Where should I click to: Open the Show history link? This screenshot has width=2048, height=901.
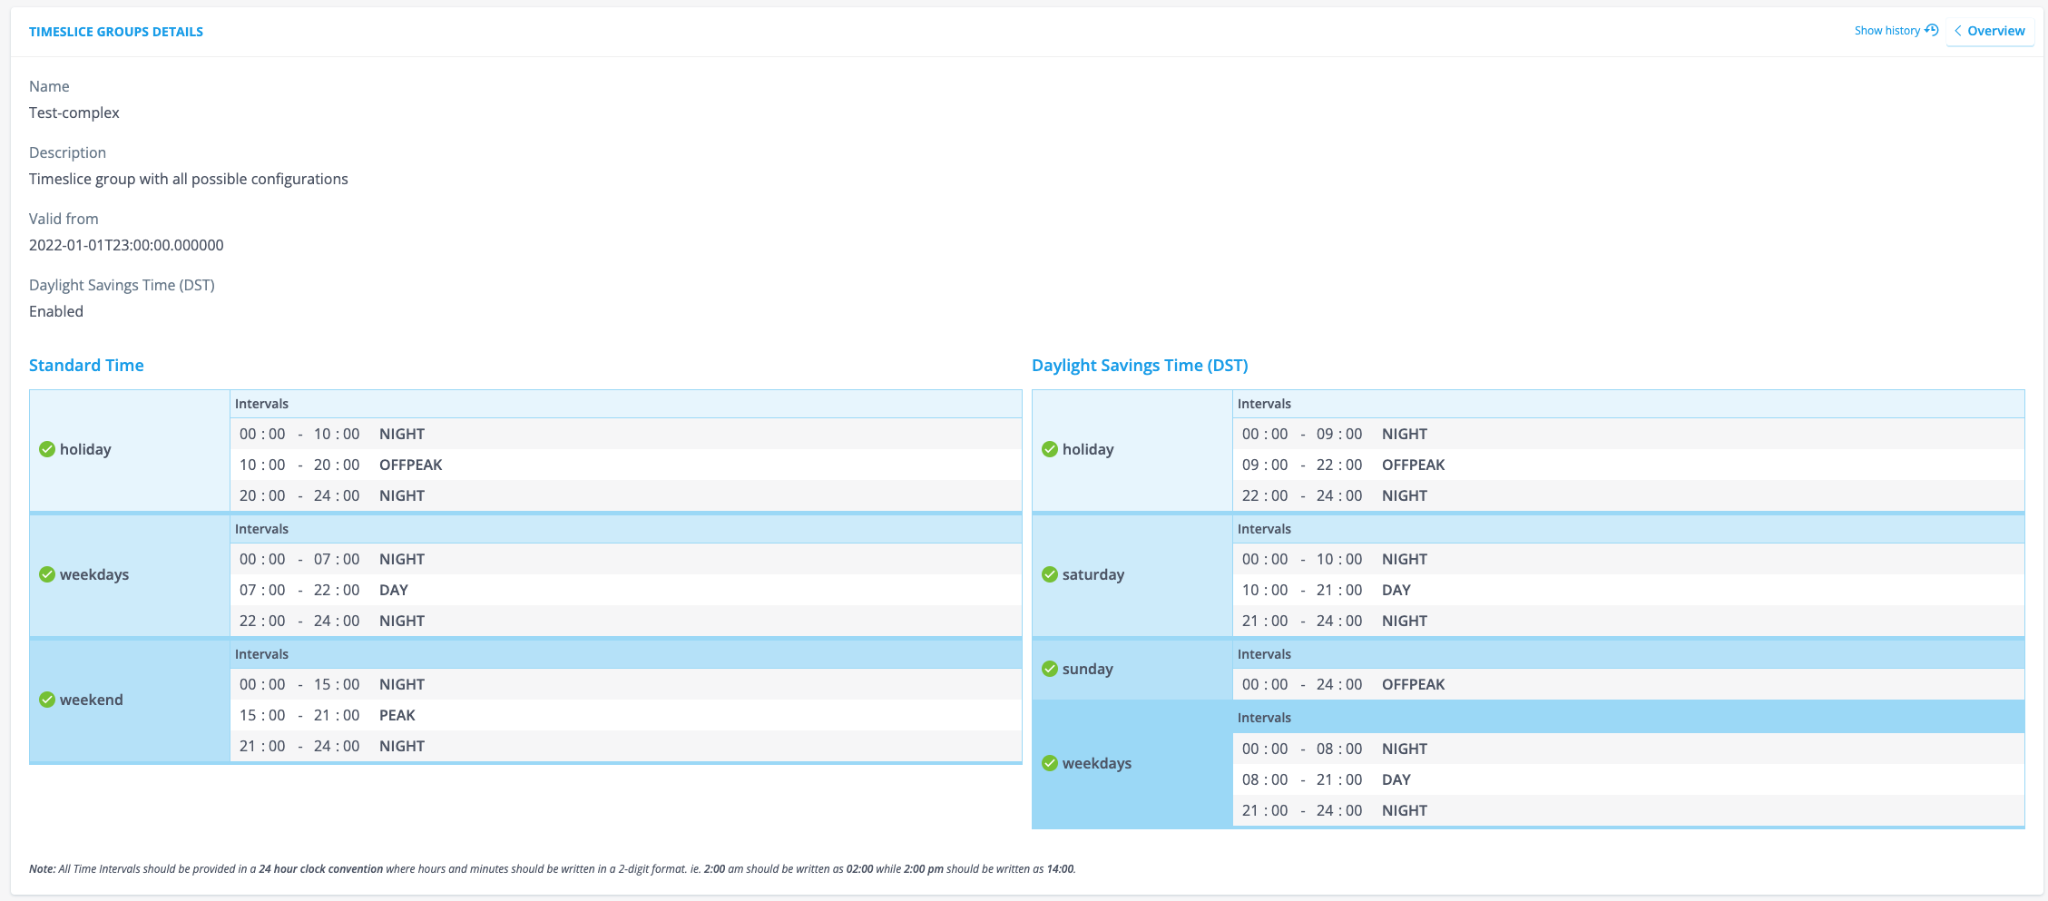click(x=1886, y=31)
